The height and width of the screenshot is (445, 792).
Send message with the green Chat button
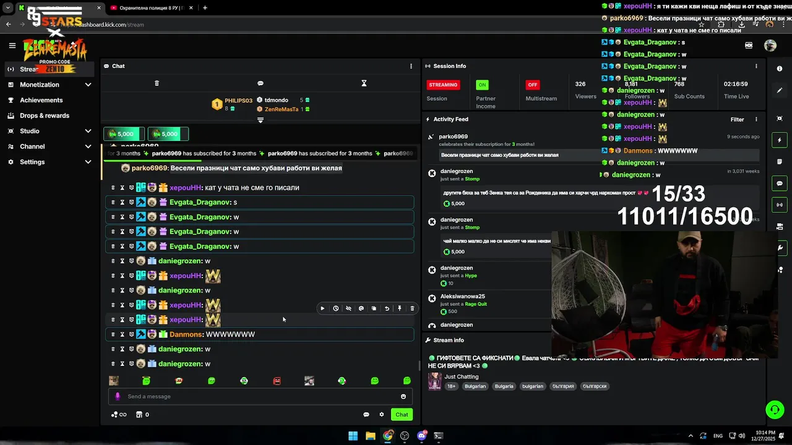click(402, 415)
